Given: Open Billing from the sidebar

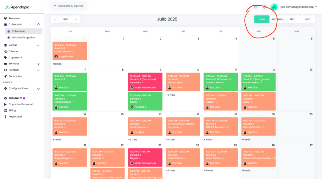Looking at the screenshot, I should coord(12,111).
